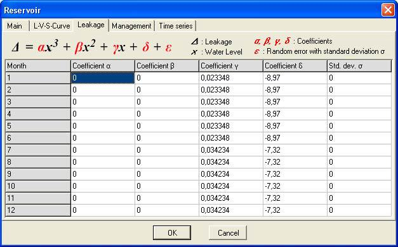Select the row header for month 8
The image size is (398, 247).
38,162
